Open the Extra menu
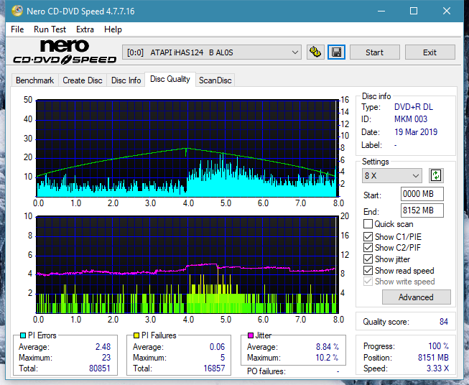Image resolution: width=469 pixels, height=385 pixels. click(85, 29)
